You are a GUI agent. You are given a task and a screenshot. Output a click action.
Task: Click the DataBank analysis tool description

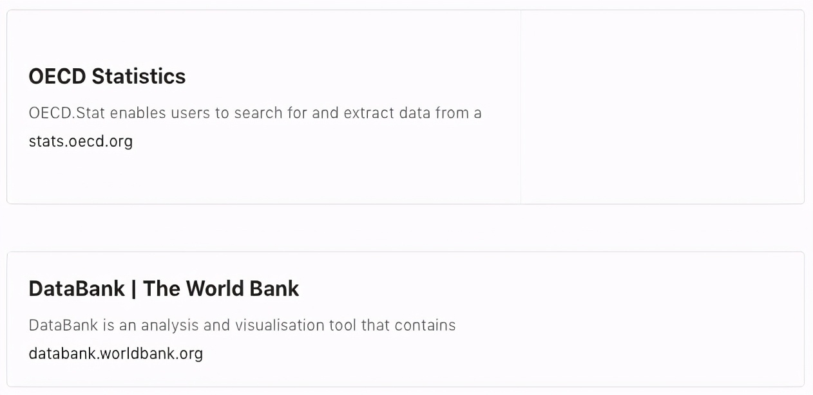pos(242,326)
